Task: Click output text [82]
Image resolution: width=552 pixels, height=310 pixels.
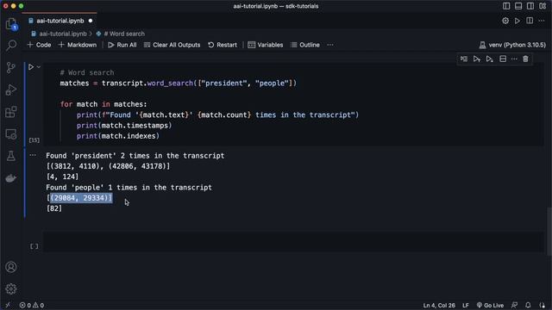Action: point(53,208)
